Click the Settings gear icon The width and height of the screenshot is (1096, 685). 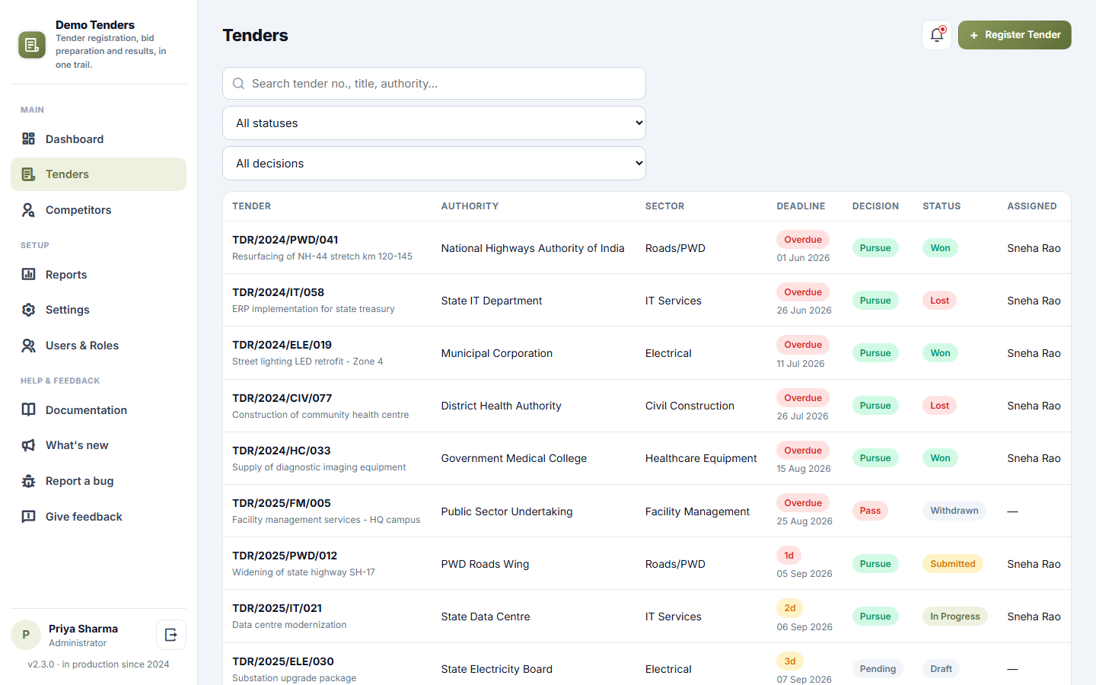(29, 310)
